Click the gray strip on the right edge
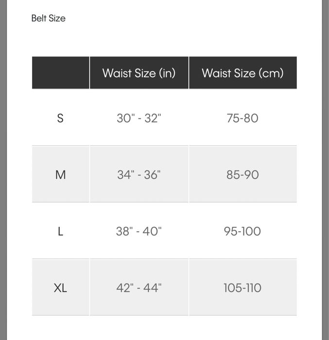329x340 pixels. click(x=325, y=170)
